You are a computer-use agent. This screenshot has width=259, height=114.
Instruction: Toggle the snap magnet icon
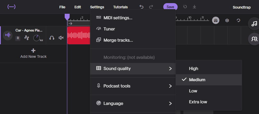[215, 20]
